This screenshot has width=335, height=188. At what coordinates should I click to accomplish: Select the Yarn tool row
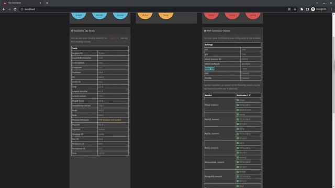pos(100,154)
